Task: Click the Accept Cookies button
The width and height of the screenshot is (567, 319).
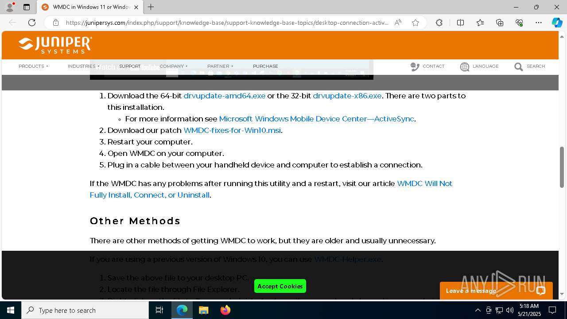Action: pyautogui.click(x=280, y=286)
